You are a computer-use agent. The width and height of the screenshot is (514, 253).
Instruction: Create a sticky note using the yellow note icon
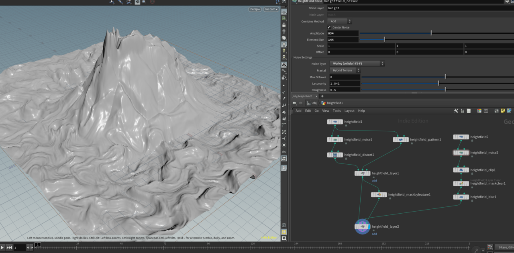click(503, 110)
